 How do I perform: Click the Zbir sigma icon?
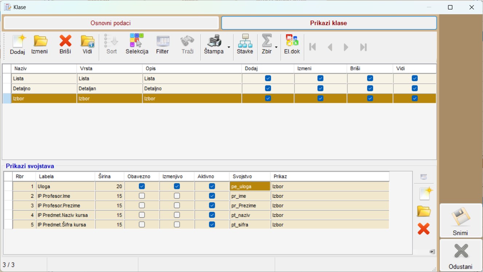click(267, 40)
